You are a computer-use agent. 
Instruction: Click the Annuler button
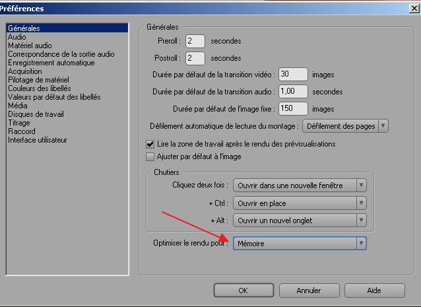[x=309, y=290]
